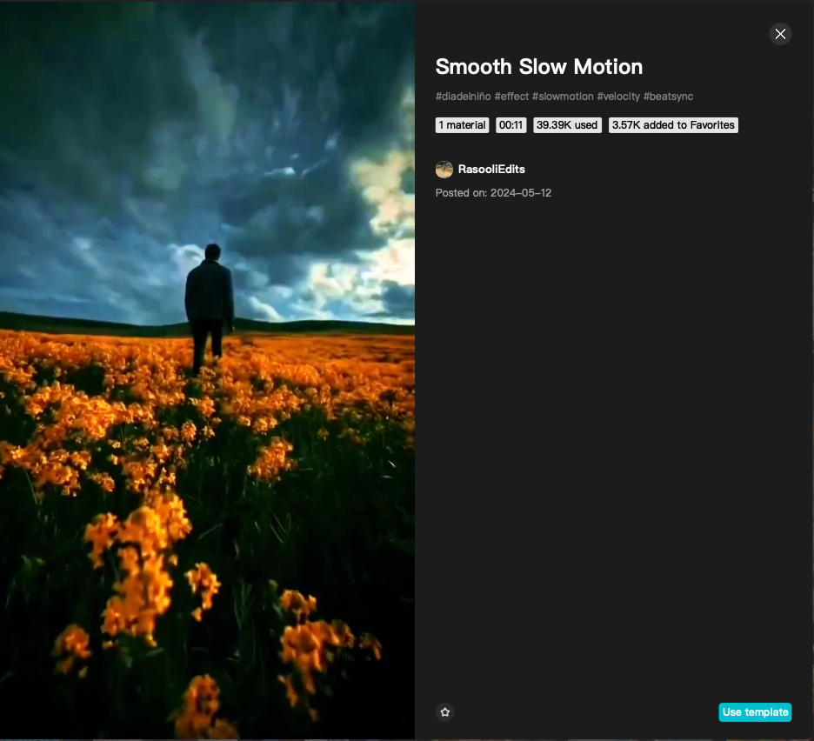Select the #slowmotion hashtag
The height and width of the screenshot is (741, 814).
click(563, 97)
